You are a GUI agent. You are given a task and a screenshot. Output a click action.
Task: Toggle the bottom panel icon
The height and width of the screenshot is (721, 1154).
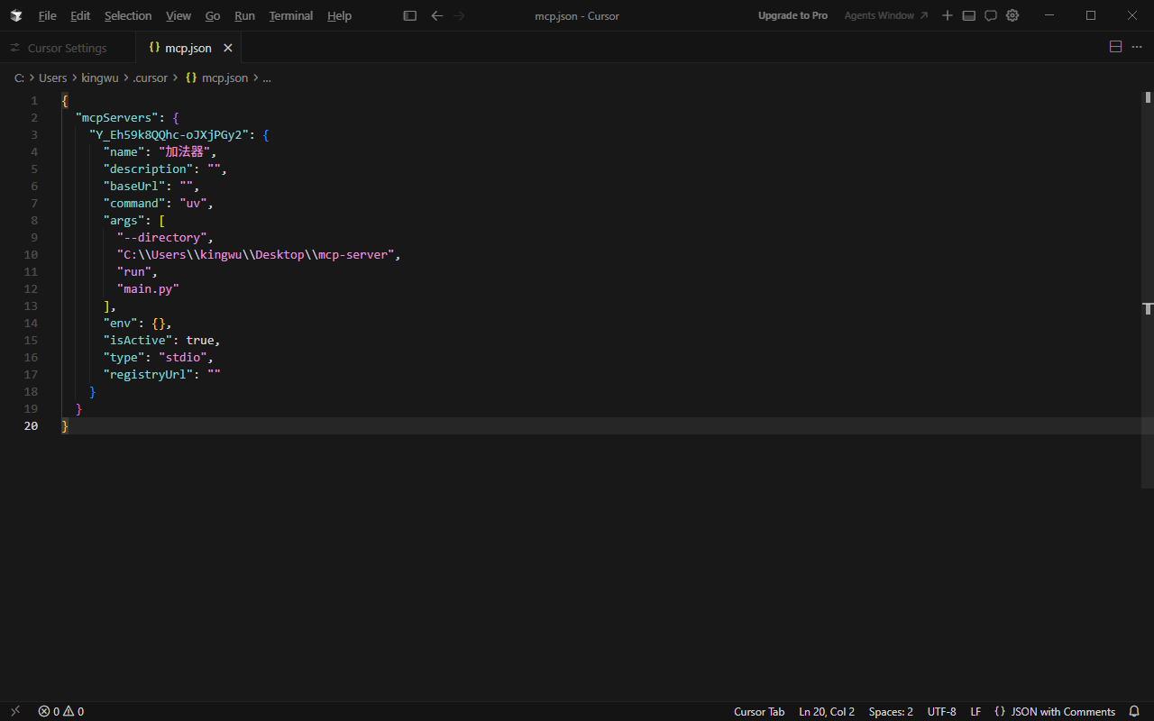tap(969, 15)
